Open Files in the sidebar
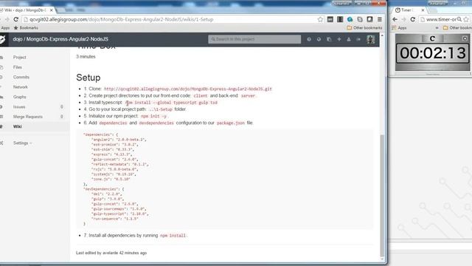This screenshot has height=266, width=472. pyautogui.click(x=18, y=67)
